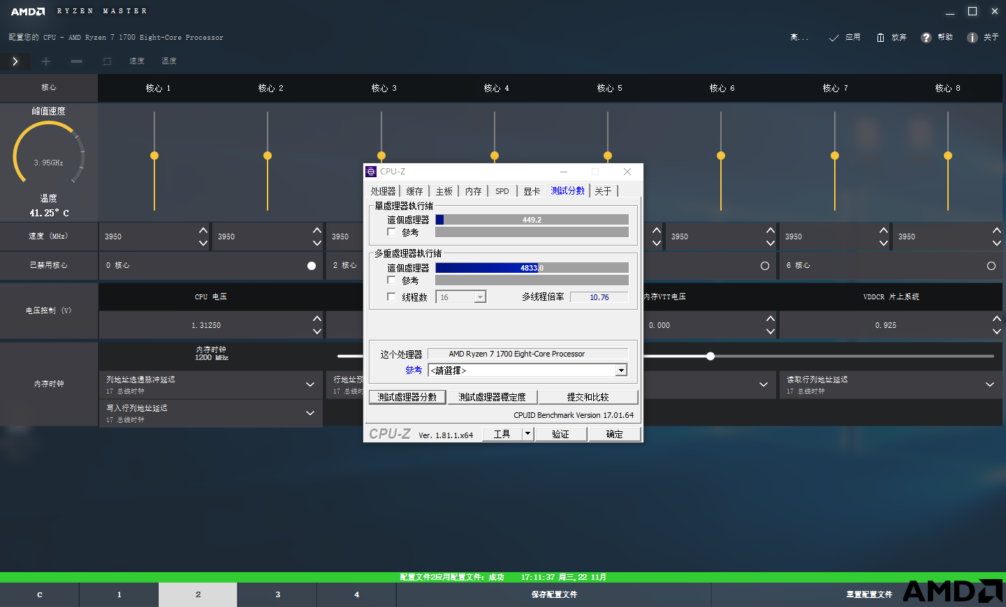Viewport: 1006px width, 607px height.
Task: Click 測試處理器穩定度 stress button
Action: 493,397
